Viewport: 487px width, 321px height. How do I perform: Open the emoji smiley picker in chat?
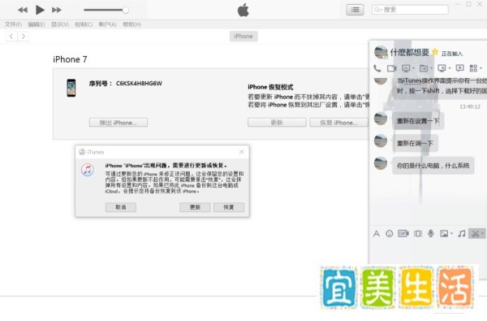point(389,233)
